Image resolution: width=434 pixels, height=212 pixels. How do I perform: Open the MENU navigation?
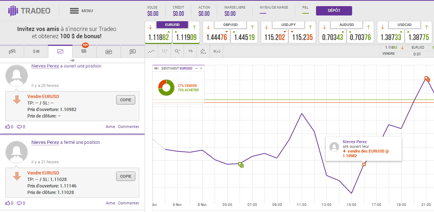pos(81,10)
